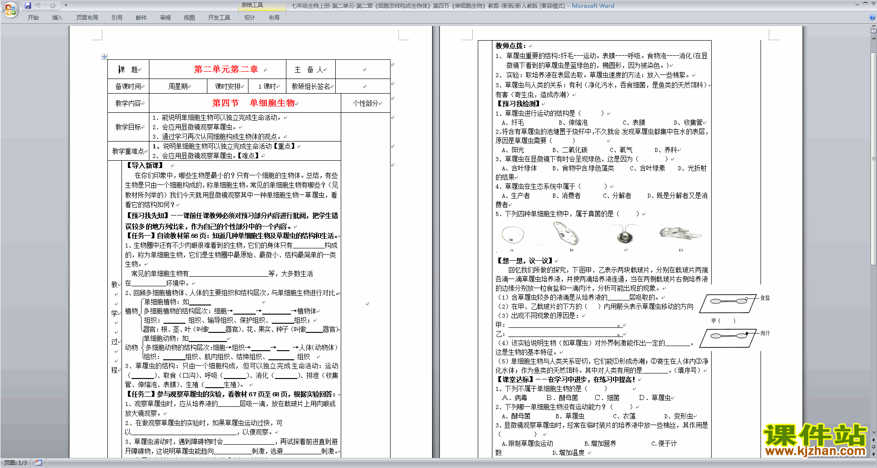Viewport: 877px width, 468px height.
Task: Click the 教师点拨 heading on page two
Action: pyautogui.click(x=510, y=46)
